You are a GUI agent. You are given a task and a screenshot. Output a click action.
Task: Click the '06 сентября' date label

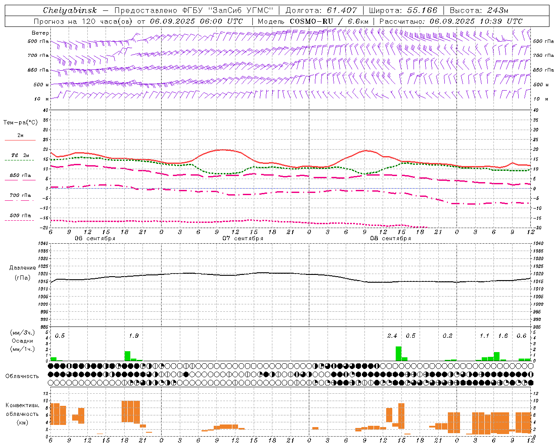click(x=95, y=238)
